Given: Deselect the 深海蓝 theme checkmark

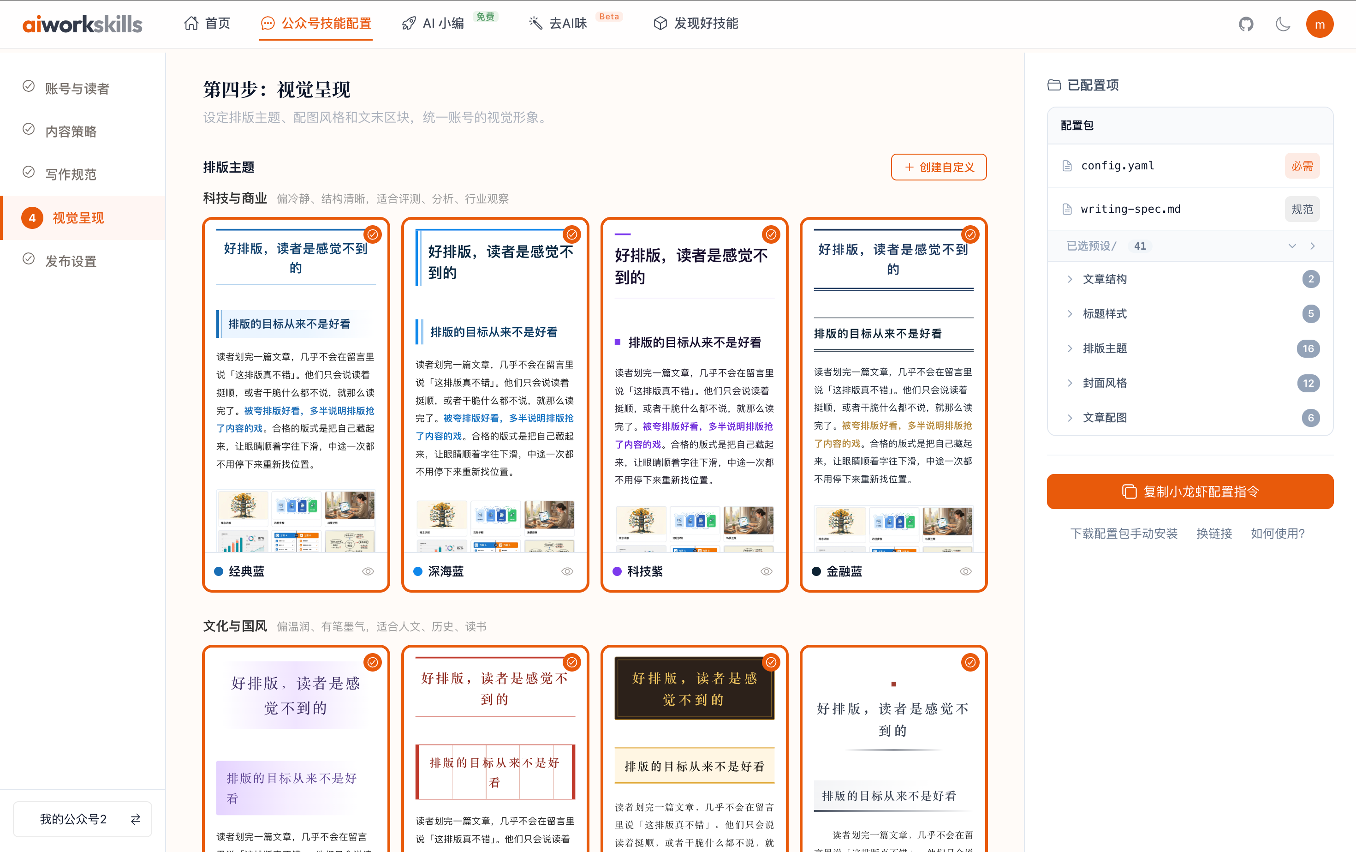Looking at the screenshot, I should (x=571, y=234).
